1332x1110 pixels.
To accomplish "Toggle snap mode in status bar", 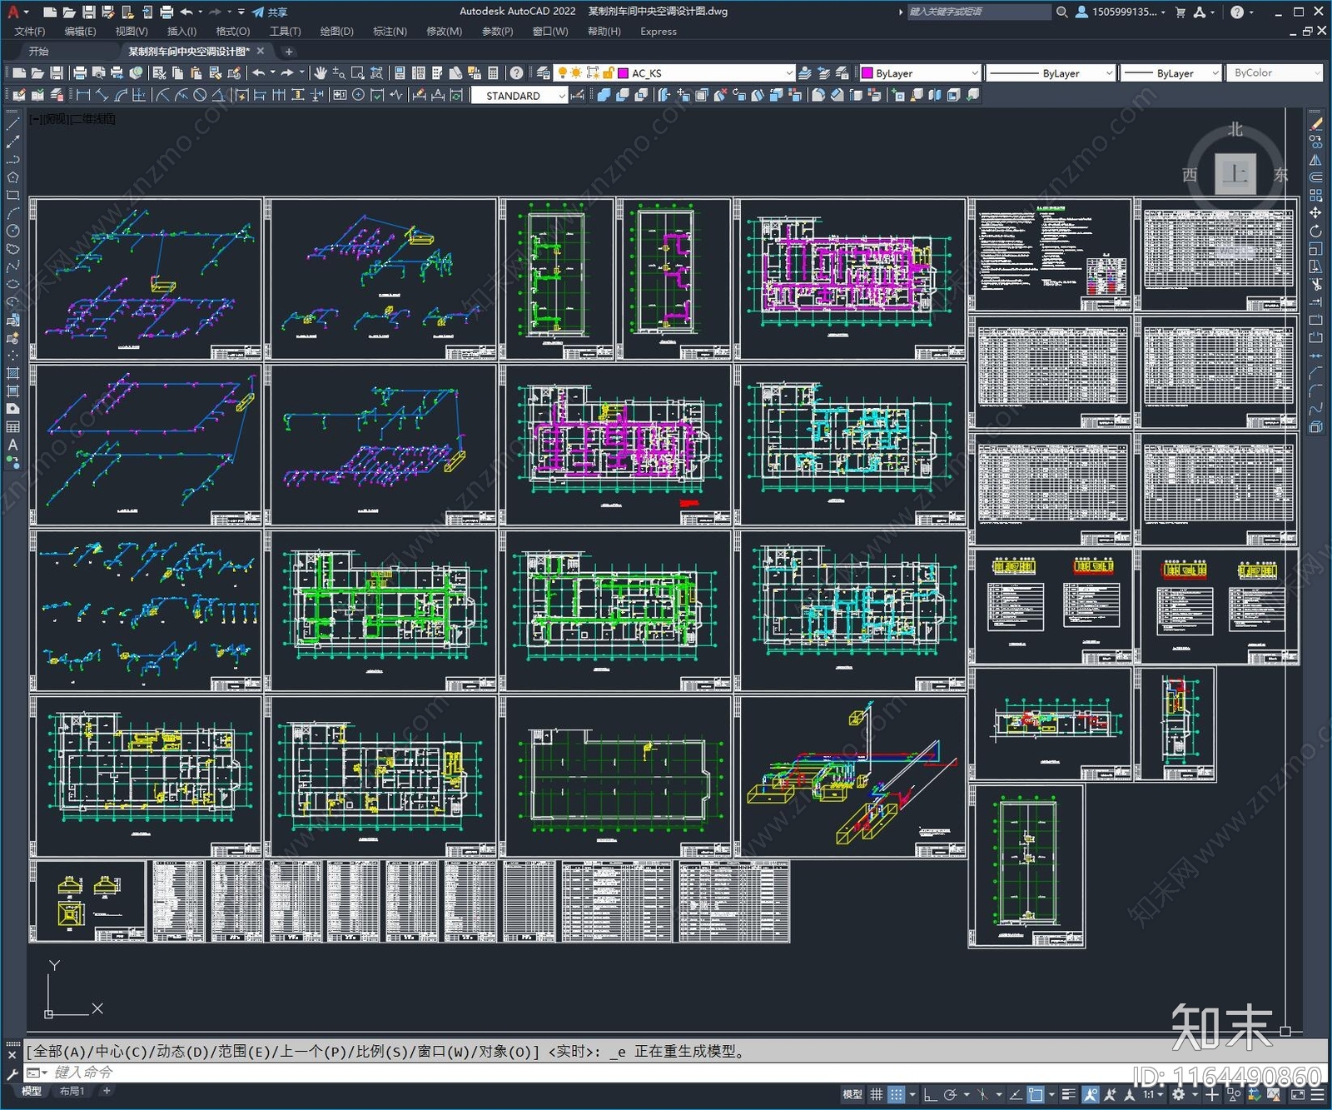I will tap(896, 1094).
